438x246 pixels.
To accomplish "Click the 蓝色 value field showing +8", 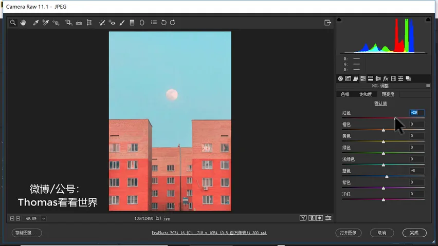I will point(417,171).
